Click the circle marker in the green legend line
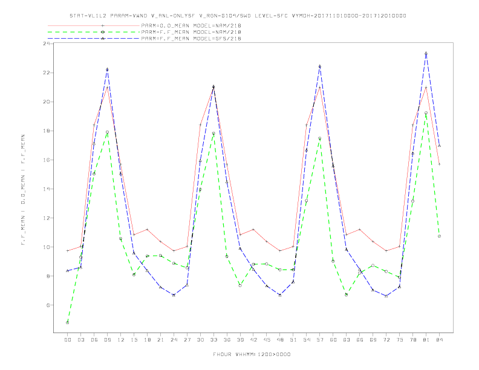The height and width of the screenshot is (370, 479). (x=103, y=32)
